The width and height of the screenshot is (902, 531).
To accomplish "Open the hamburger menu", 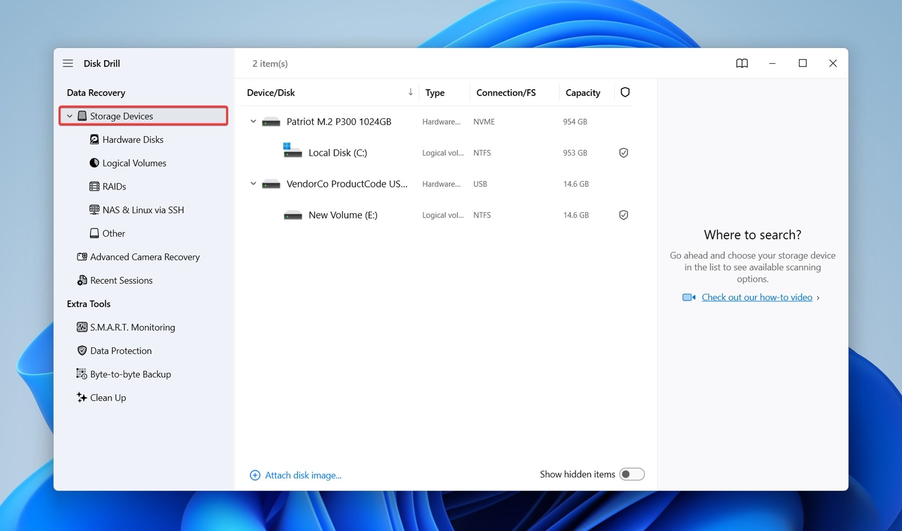I will point(68,63).
